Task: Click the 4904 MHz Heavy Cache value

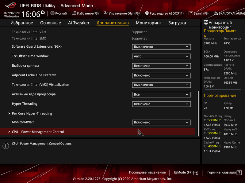Action: click(230, 147)
